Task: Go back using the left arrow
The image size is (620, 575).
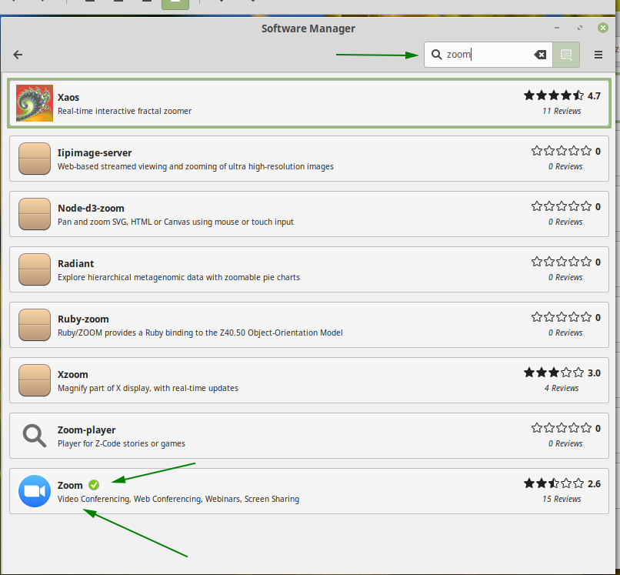Action: [x=18, y=55]
